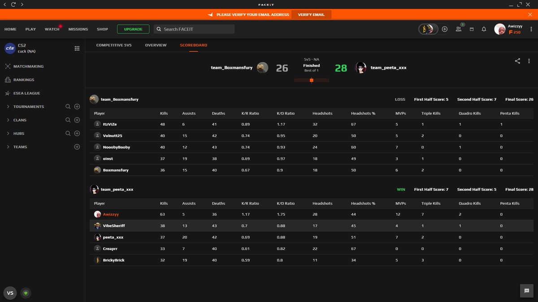Open player Volnutt25's profile

click(112, 136)
